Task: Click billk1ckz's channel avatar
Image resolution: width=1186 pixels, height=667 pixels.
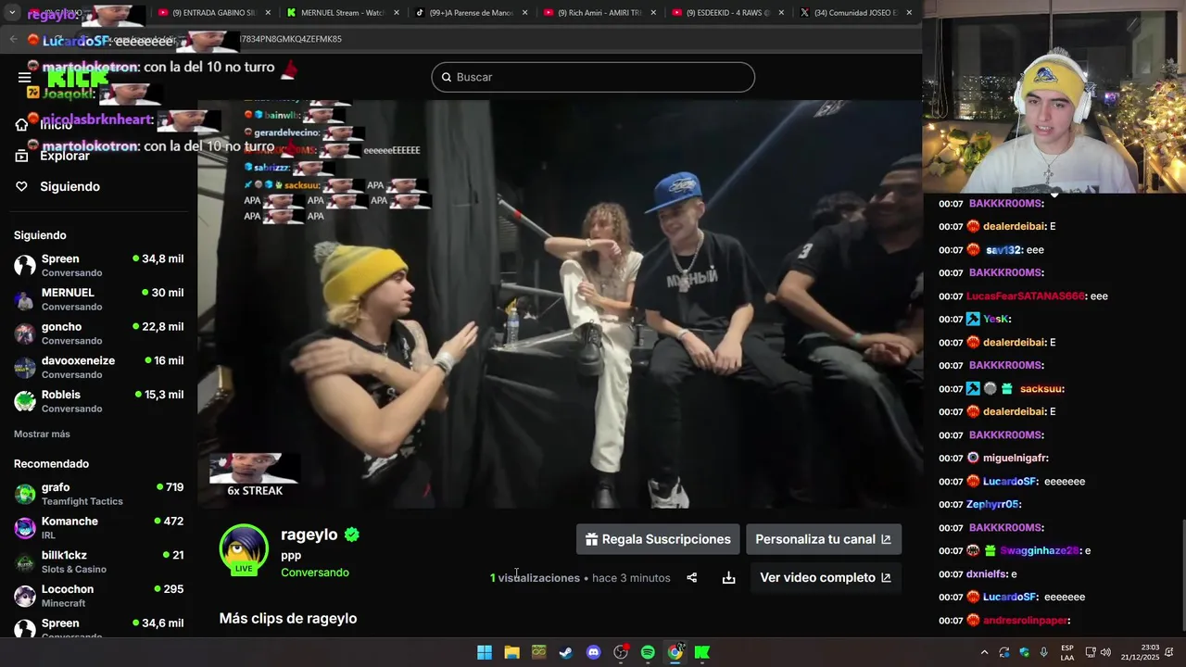Action: coord(25,562)
